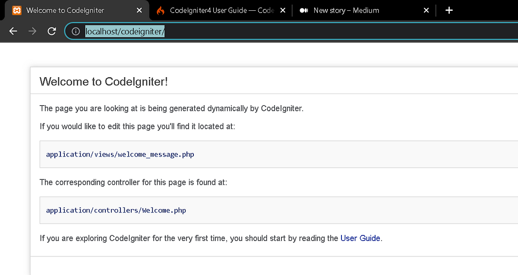
Task: Click the XAMPP favicon on Welcome tab
Action: coord(17,10)
